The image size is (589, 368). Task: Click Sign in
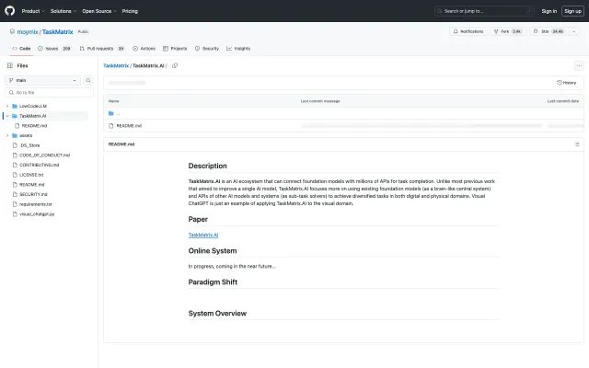point(549,11)
